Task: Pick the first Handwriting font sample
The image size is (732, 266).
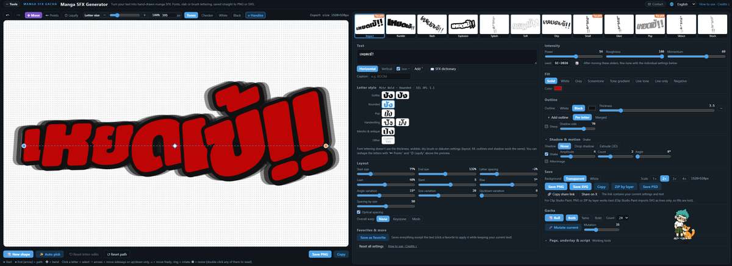Action: (388, 122)
